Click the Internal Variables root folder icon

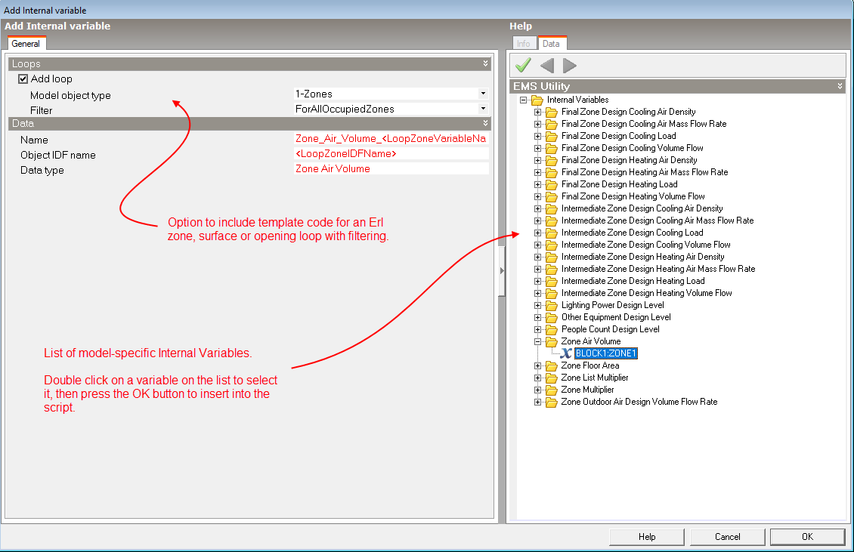(x=537, y=100)
